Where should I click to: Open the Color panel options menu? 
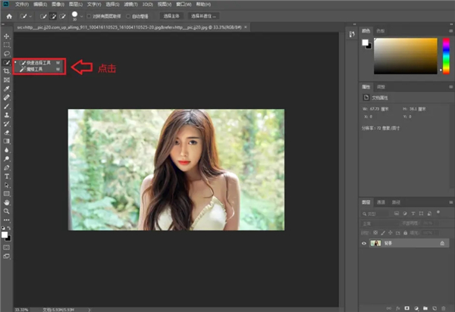click(x=450, y=31)
